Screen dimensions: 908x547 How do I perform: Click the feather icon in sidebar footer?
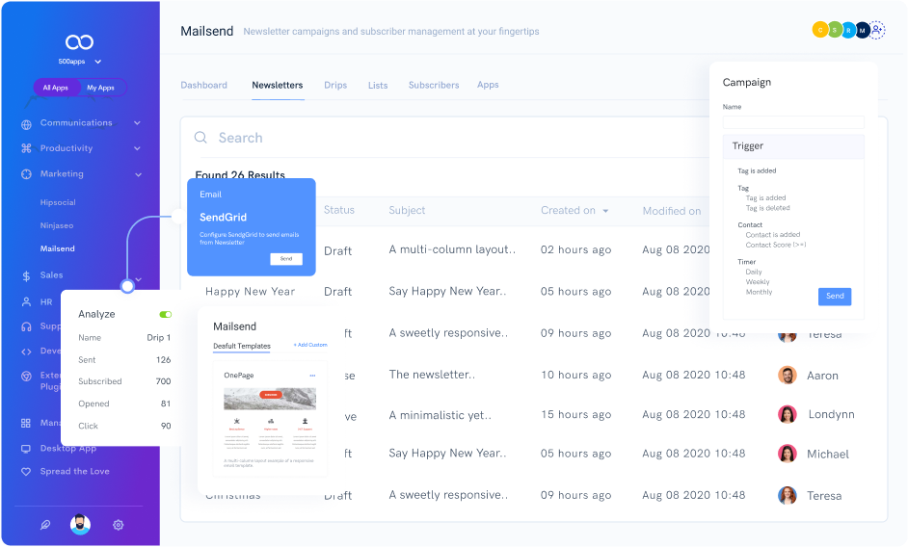coord(45,525)
